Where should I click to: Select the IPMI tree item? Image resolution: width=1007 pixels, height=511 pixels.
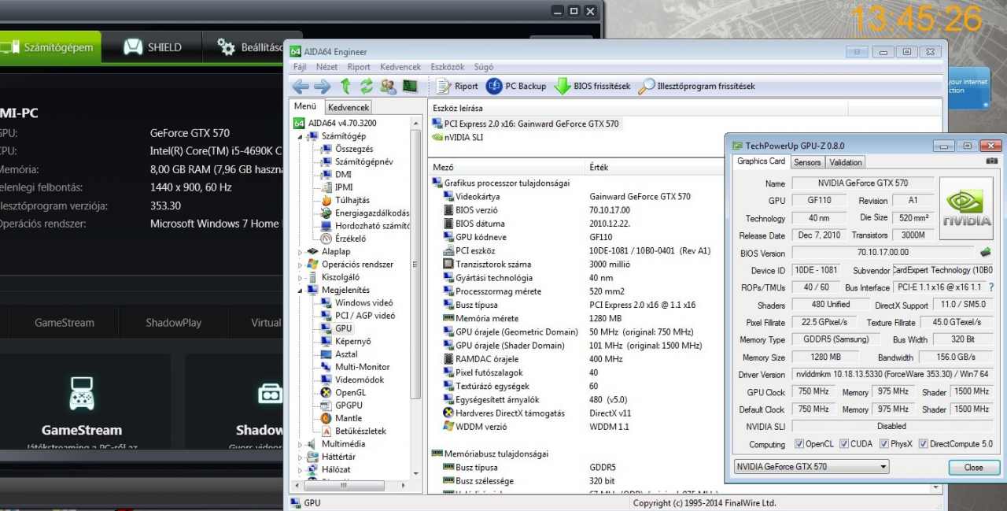click(x=337, y=187)
